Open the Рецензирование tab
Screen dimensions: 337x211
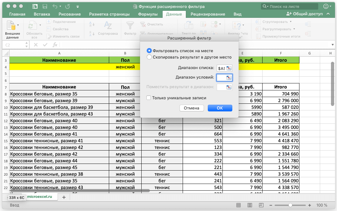pos(207,14)
